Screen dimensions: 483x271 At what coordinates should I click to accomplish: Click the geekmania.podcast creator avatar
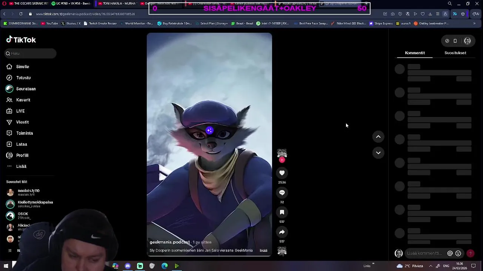(282, 153)
